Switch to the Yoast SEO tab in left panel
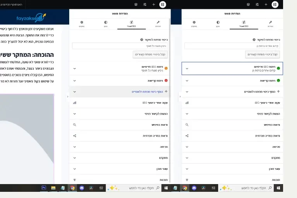Image resolution: width=297 pixels, height=198 pixels. [x=131, y=24]
